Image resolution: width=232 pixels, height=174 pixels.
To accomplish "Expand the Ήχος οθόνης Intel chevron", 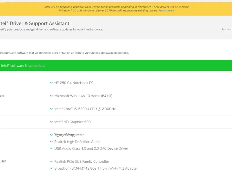I will click(51, 135).
